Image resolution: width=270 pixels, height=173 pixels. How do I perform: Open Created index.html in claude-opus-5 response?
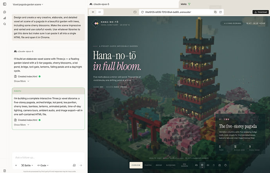[x=27, y=76]
